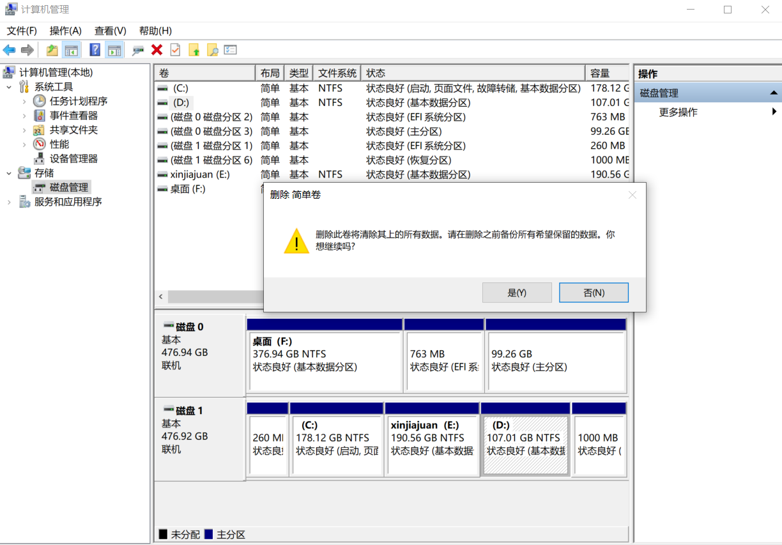782x545 pixels.
Task: Expand the 性能 node
Action: pos(24,144)
